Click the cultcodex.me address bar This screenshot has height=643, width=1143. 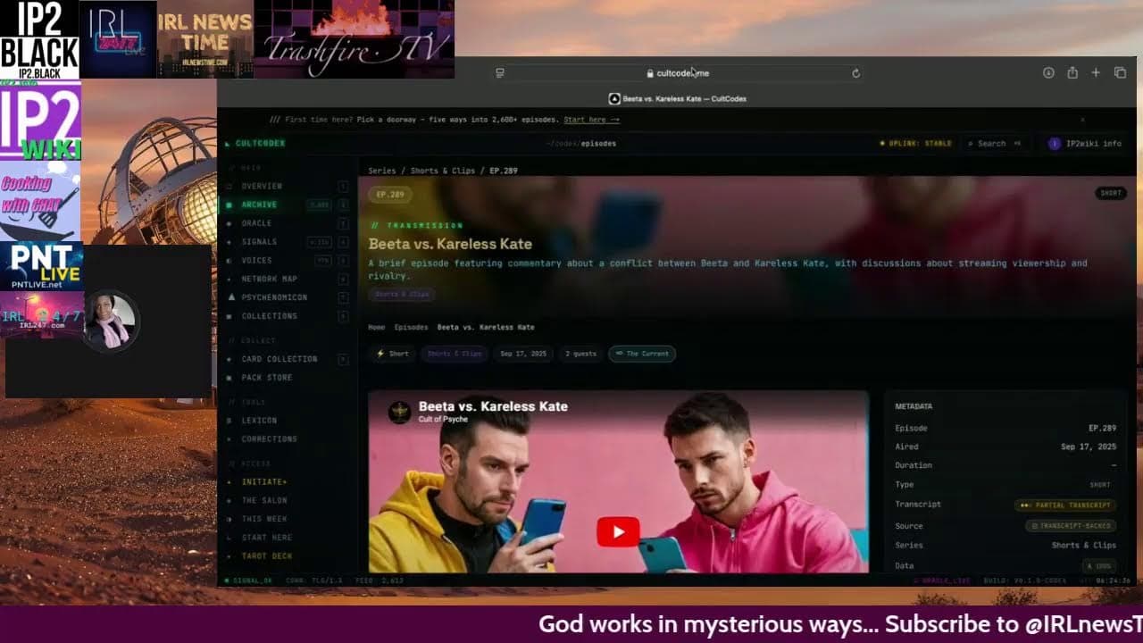click(678, 73)
